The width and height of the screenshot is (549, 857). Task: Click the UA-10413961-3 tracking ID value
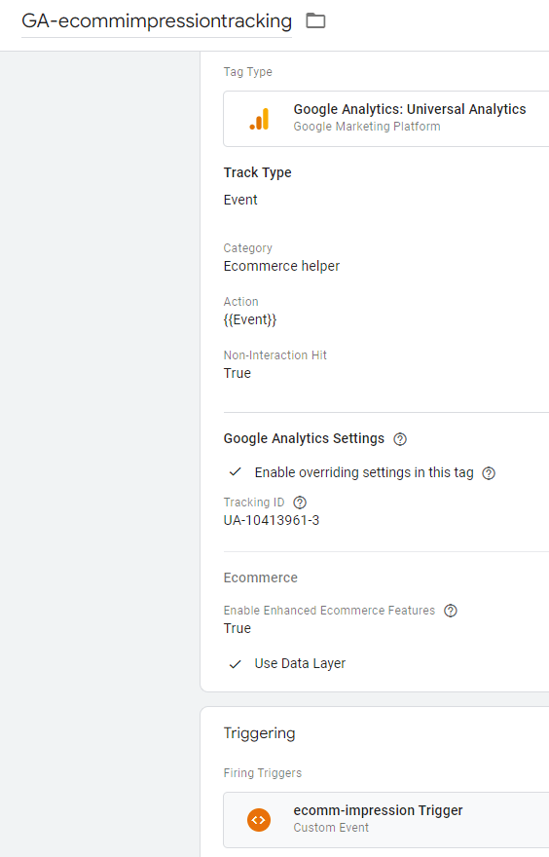tap(272, 520)
